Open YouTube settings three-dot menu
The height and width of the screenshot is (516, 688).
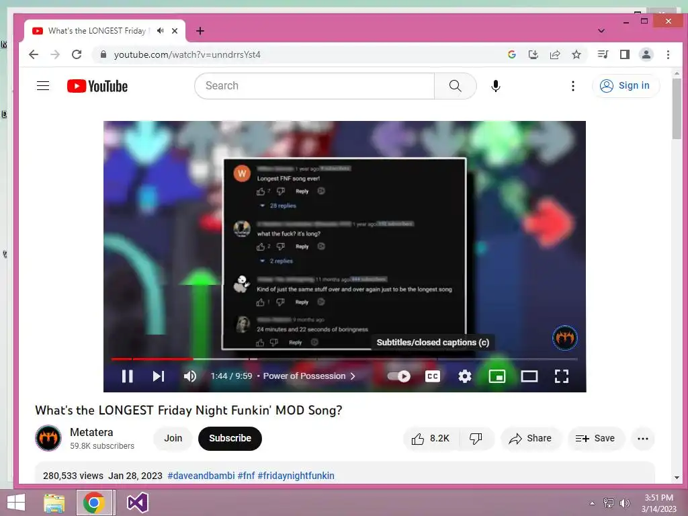click(x=572, y=85)
